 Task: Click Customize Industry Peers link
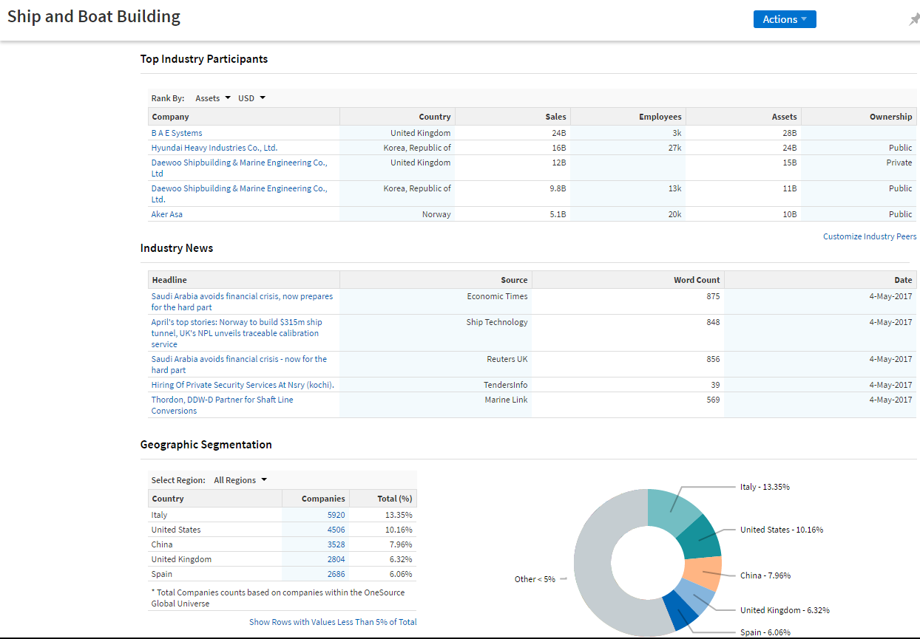(x=870, y=236)
